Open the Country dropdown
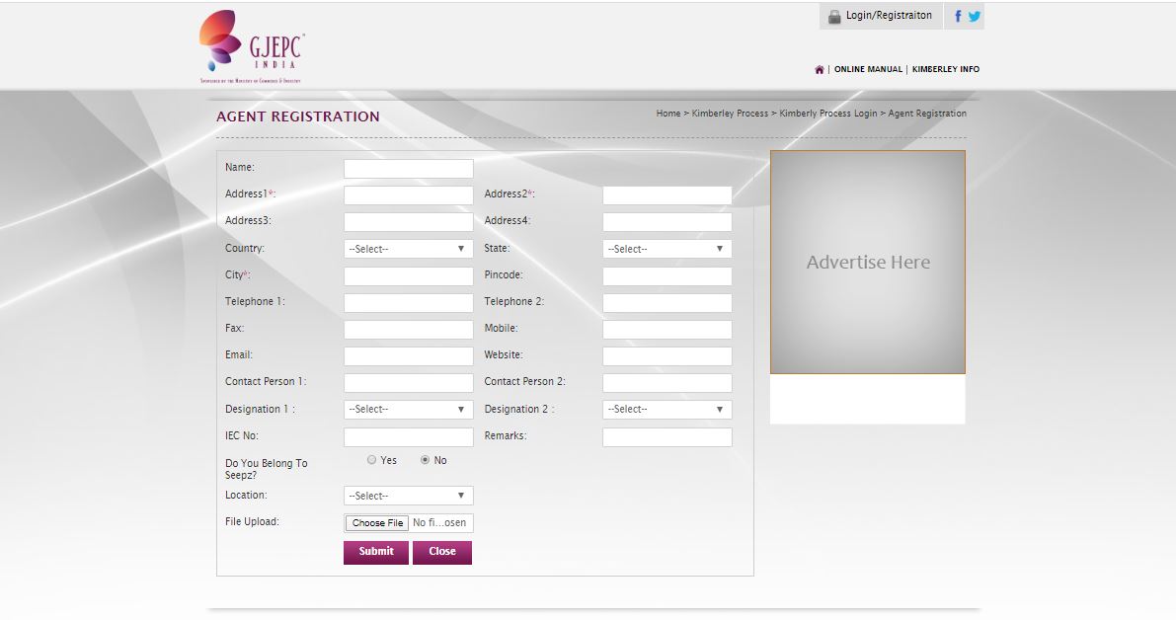Screen dimensions: 1176x620 click(407, 248)
